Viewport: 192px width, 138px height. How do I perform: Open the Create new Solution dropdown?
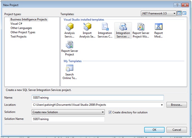coord(102,112)
